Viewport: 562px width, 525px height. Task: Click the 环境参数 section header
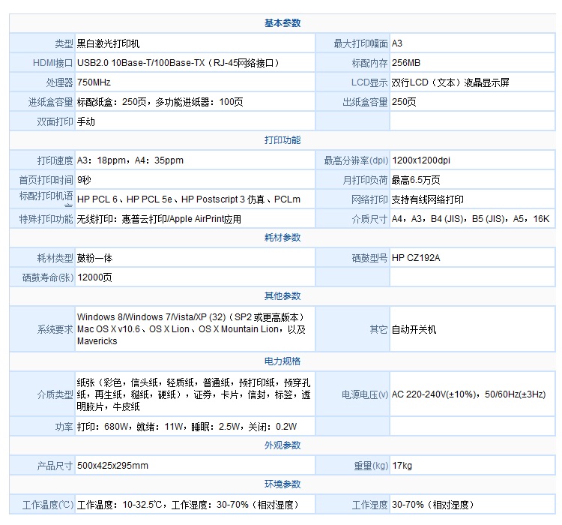coord(282,484)
